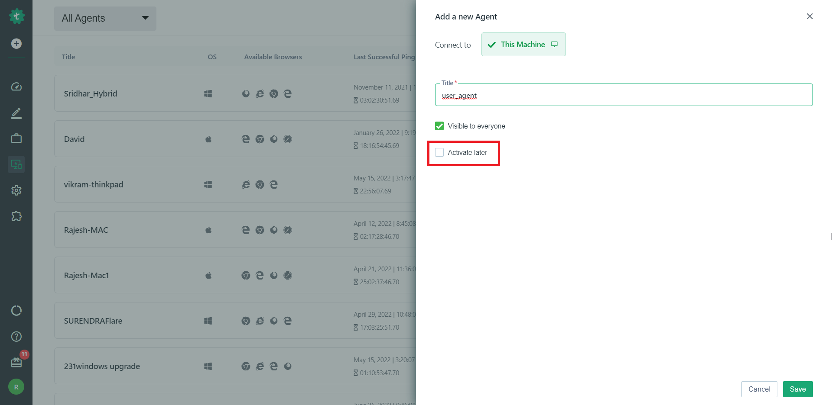Click the Last Successful Ping column header
Viewport: 832px width, 405px height.
[384, 57]
